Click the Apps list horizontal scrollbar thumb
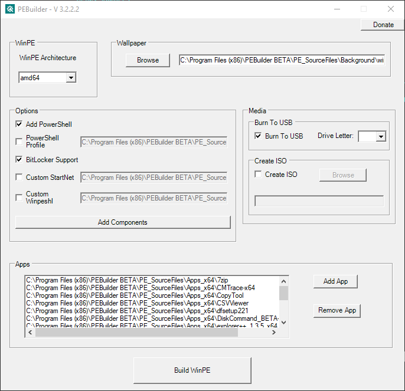This screenshot has height=391, width=405. pyautogui.click(x=136, y=333)
